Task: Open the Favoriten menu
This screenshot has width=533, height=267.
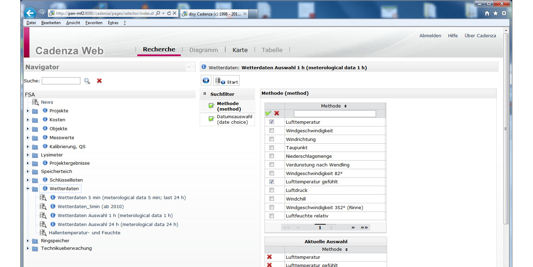Action: (x=94, y=23)
